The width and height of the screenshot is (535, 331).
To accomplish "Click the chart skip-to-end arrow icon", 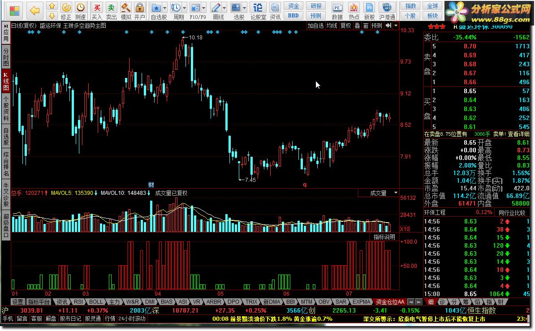I will pyautogui.click(x=388, y=26).
